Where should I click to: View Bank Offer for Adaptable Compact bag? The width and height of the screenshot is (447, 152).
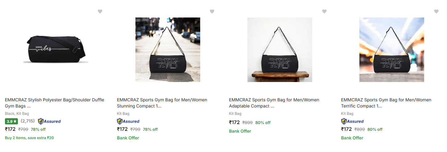pos(240,131)
